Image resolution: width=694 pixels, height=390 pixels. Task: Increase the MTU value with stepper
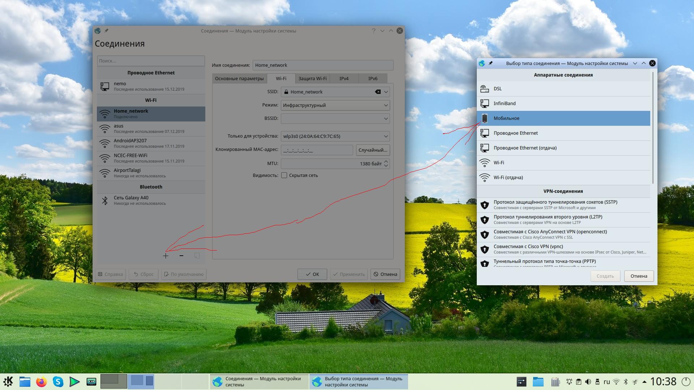[x=386, y=162]
